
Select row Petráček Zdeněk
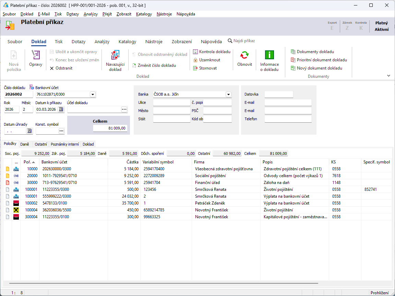[x=198, y=203]
